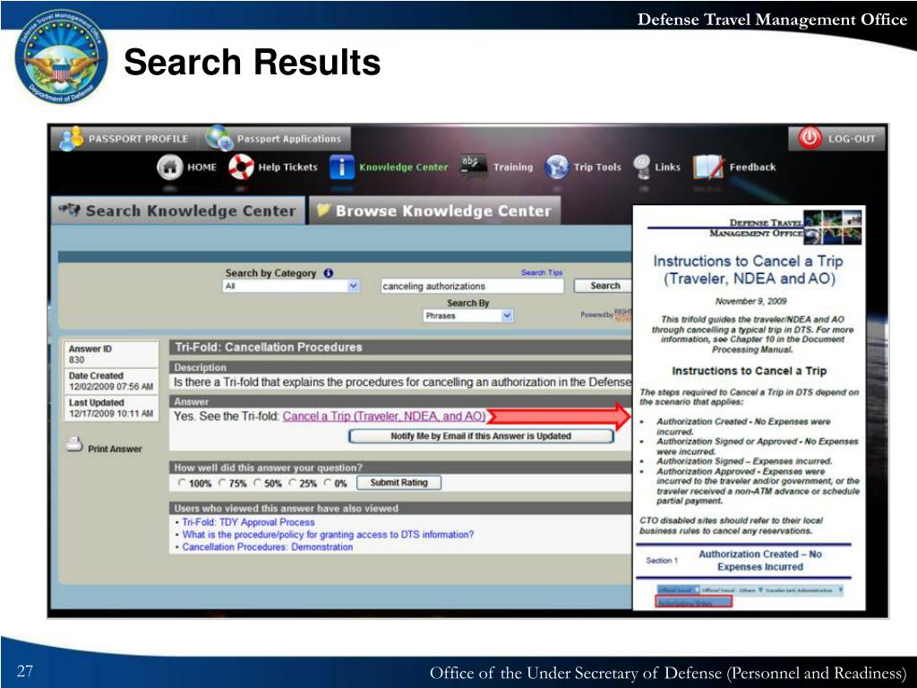The width and height of the screenshot is (917, 688).
Task: Click the Department of Defense seal logo
Action: tap(62, 58)
